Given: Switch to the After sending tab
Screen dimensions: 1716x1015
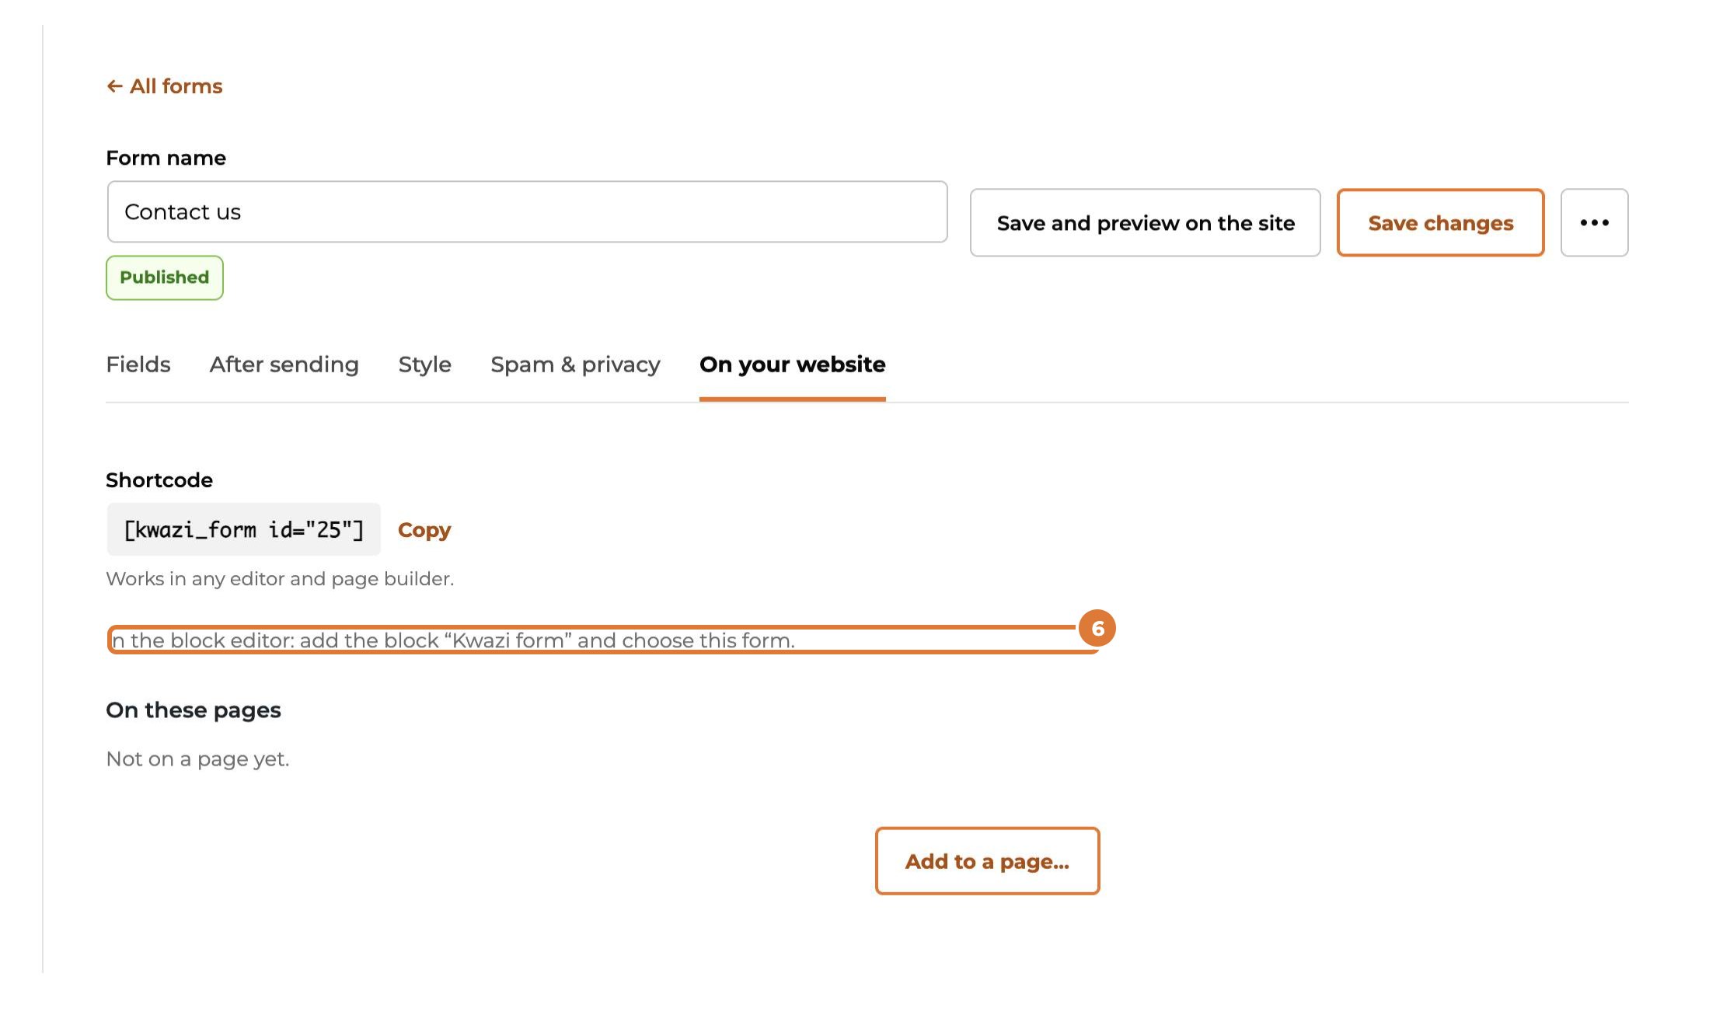Looking at the screenshot, I should [x=284, y=364].
